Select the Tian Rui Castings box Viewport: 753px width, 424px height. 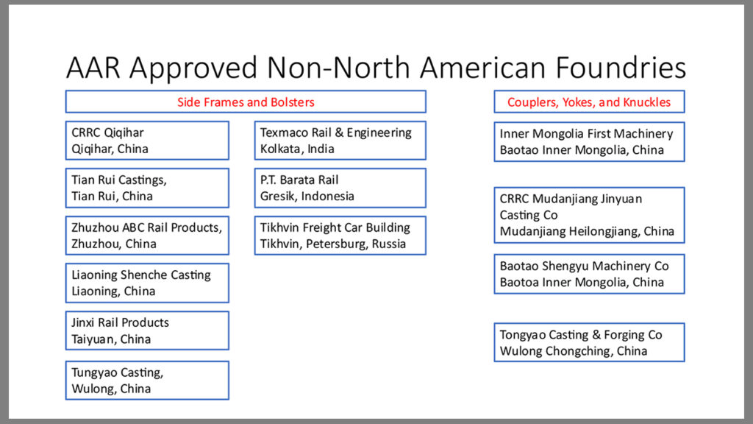pos(147,188)
